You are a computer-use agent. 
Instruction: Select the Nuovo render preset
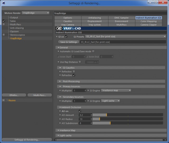pyautogui.click(x=12, y=100)
